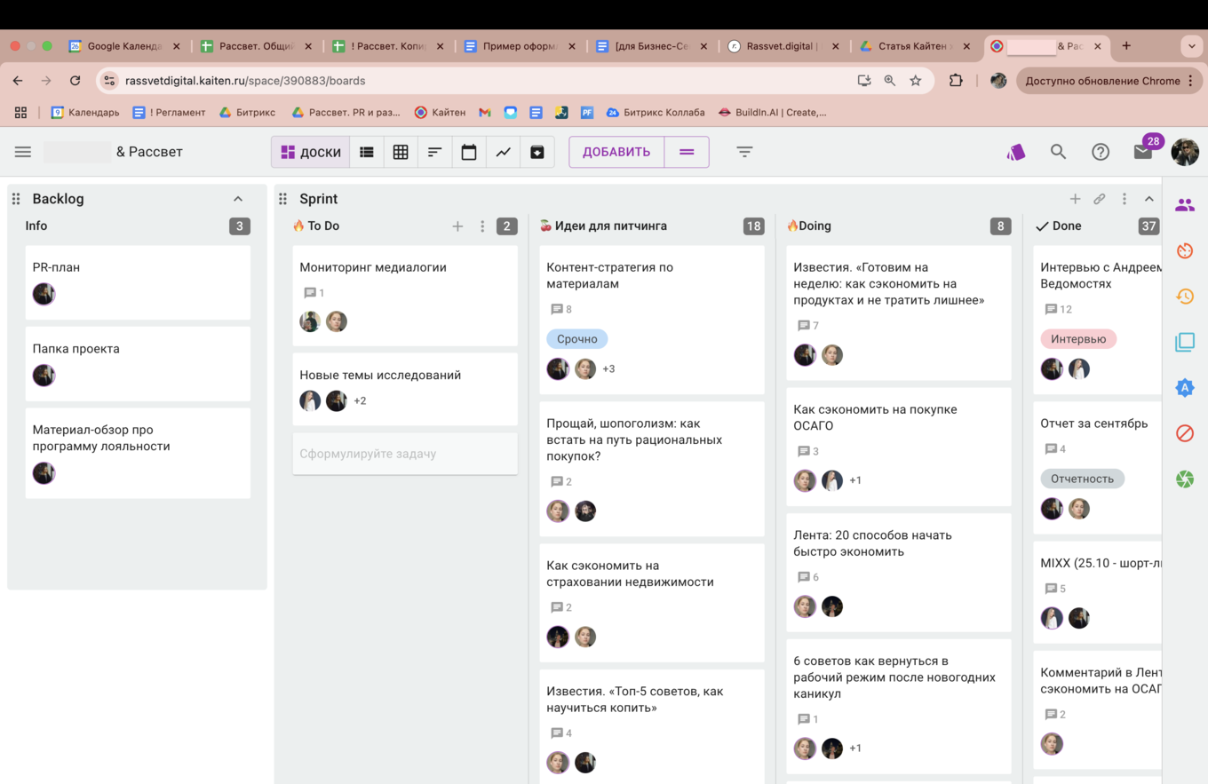The image size is (1208, 784).
Task: Click the filter icon in toolbar
Action: tap(744, 152)
